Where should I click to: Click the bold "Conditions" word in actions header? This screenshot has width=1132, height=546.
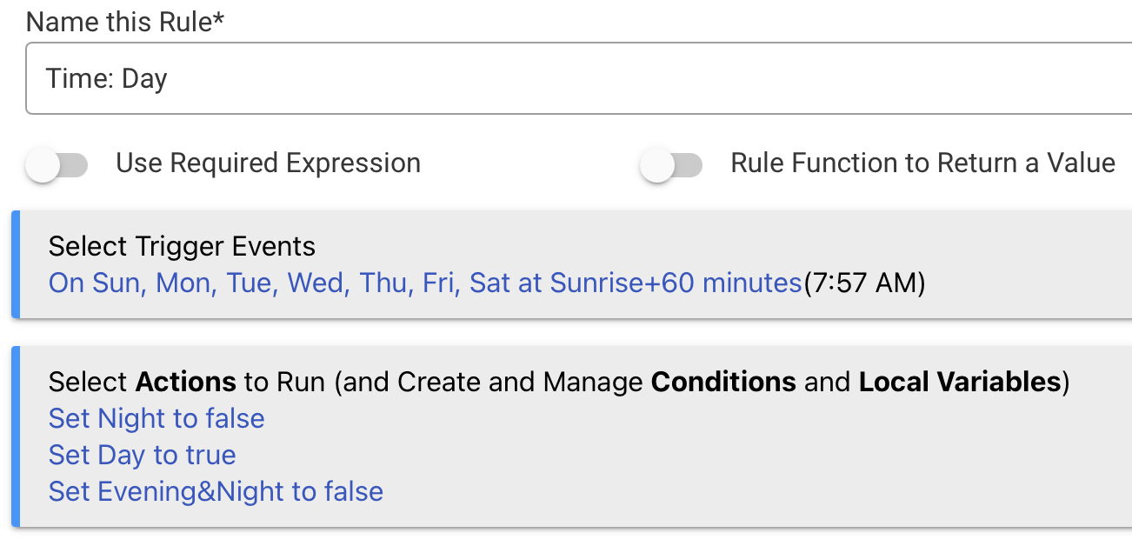(723, 383)
